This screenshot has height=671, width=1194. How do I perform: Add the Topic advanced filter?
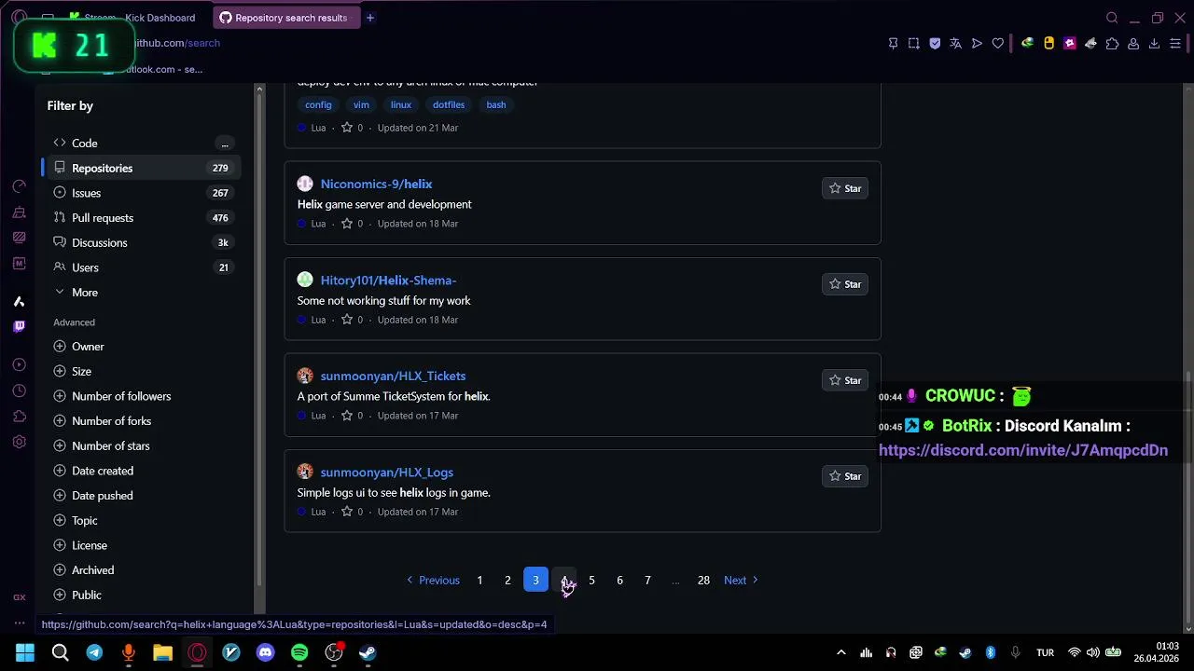pos(76,520)
